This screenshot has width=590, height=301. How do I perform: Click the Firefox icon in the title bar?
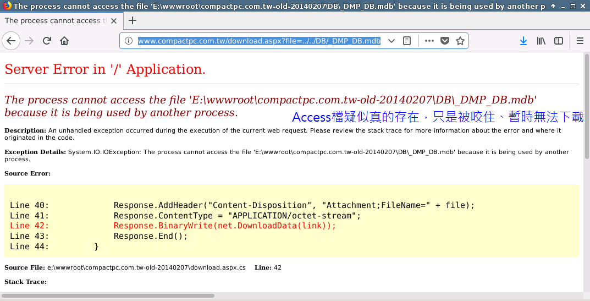click(x=6, y=6)
